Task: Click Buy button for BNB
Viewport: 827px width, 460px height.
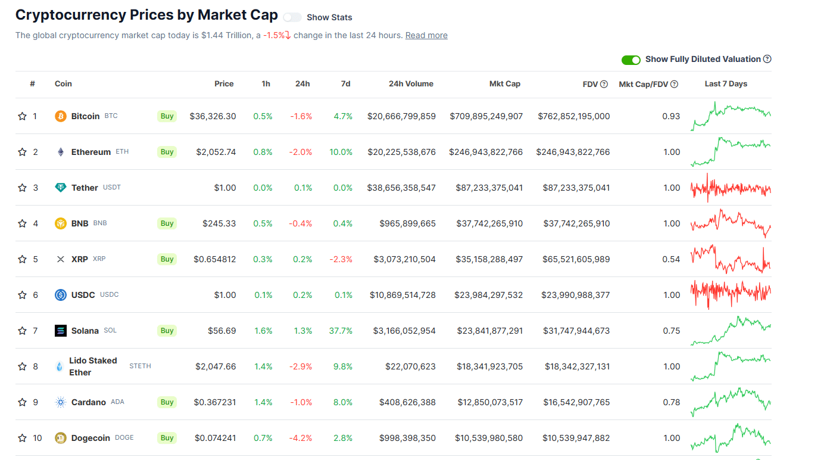Action: tap(167, 223)
